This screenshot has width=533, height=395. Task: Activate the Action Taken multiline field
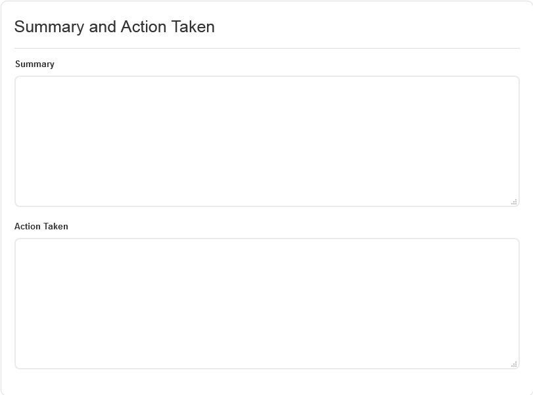tap(267, 303)
